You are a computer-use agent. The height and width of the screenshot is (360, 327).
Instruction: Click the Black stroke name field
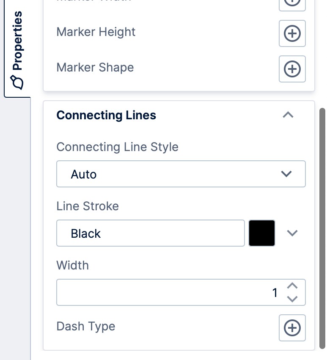[150, 233]
